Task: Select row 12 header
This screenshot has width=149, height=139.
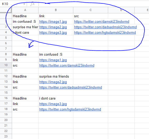Action: [x=6, y=76]
